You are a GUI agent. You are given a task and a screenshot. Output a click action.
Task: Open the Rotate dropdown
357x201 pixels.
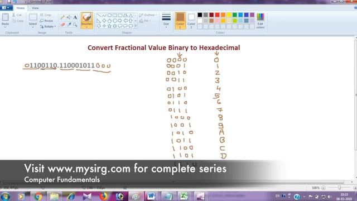[48, 26]
